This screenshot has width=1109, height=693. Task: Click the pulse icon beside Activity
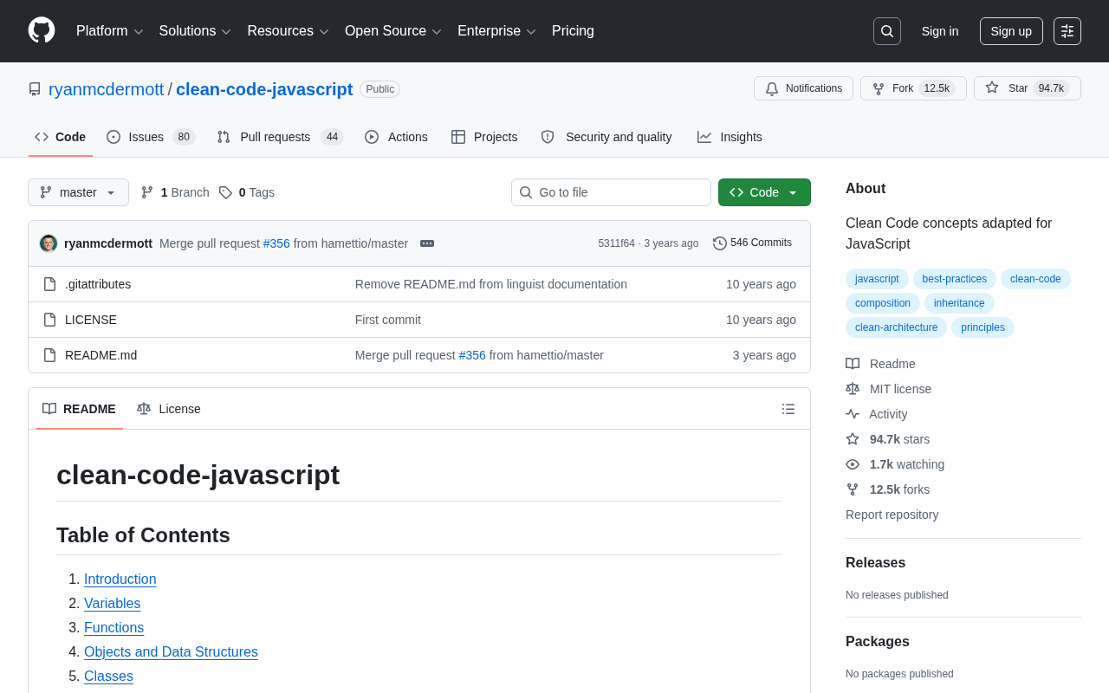[x=853, y=414]
